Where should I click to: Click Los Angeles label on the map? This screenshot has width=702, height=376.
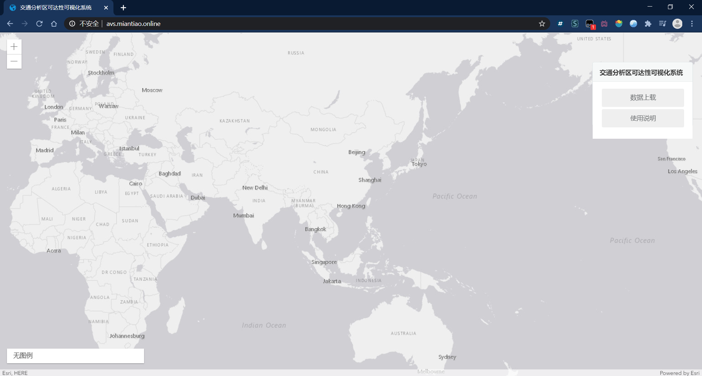tap(682, 171)
